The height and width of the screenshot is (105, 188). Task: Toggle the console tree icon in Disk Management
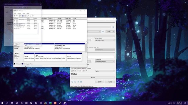(x=20, y=16)
